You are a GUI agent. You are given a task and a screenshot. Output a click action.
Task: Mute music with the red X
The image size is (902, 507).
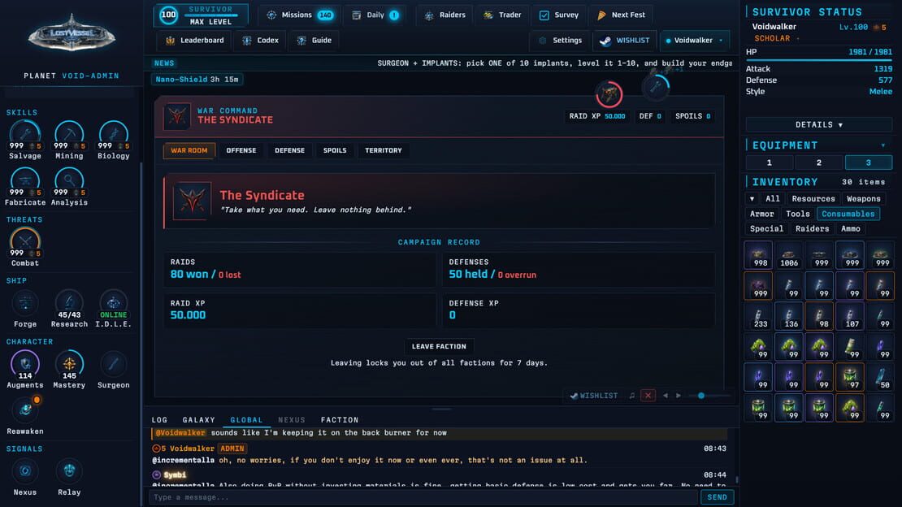(648, 396)
